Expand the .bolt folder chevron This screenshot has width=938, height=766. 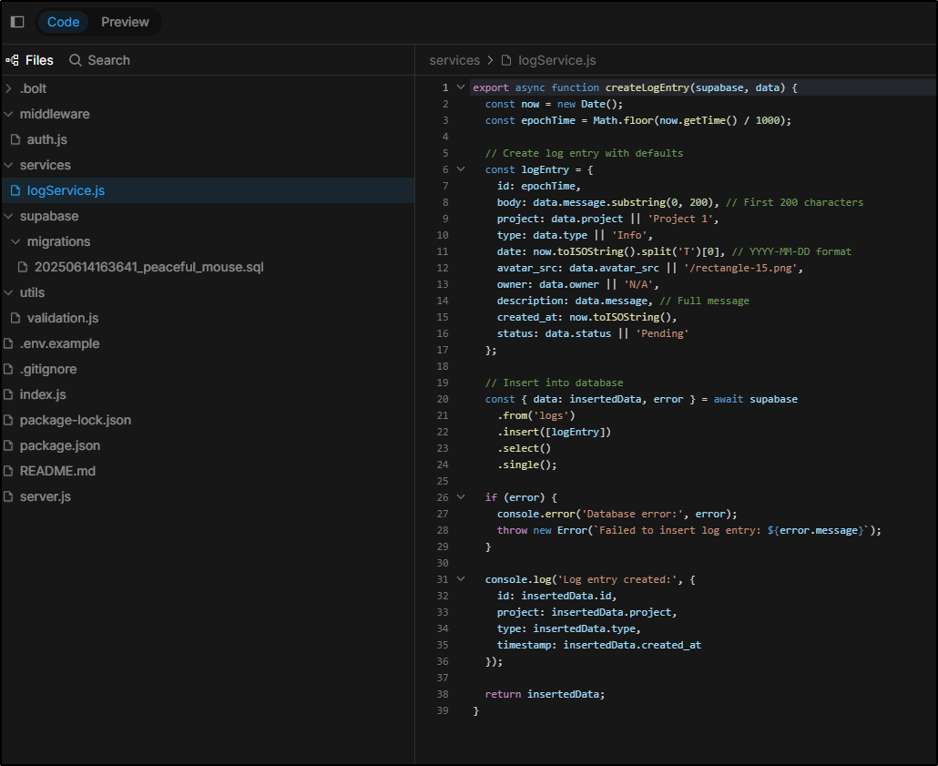pyautogui.click(x=8, y=88)
